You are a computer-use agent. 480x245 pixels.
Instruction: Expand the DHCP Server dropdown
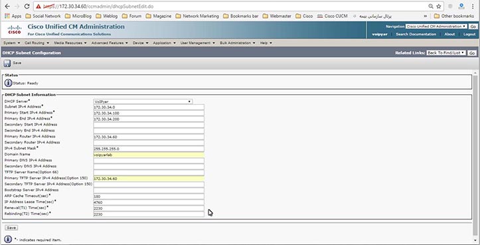click(x=143, y=102)
